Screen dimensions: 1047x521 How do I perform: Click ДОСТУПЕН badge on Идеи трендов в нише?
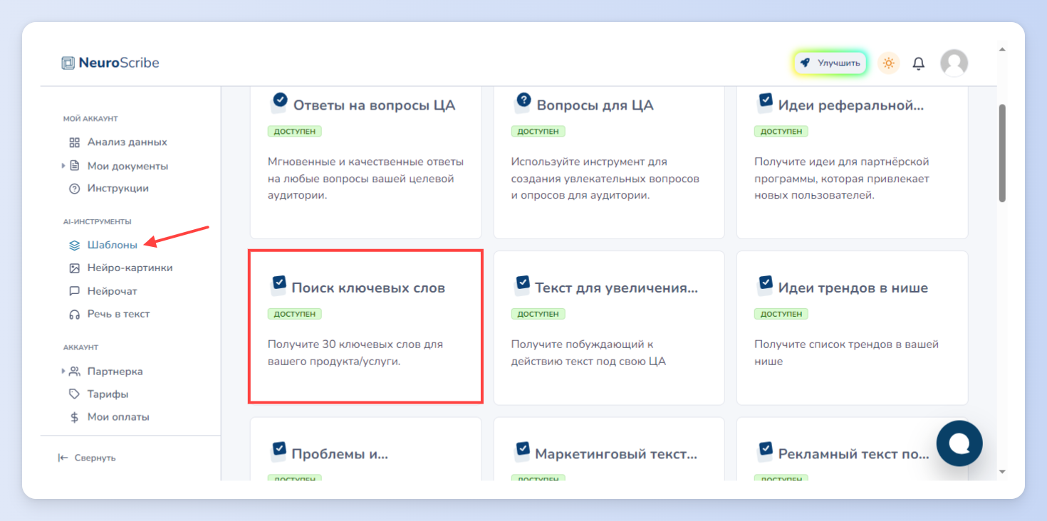click(x=781, y=314)
